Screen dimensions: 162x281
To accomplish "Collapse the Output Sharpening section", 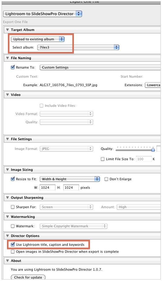I will pos(8,198).
